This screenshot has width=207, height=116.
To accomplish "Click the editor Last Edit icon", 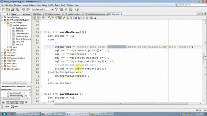I will pos(35,18).
